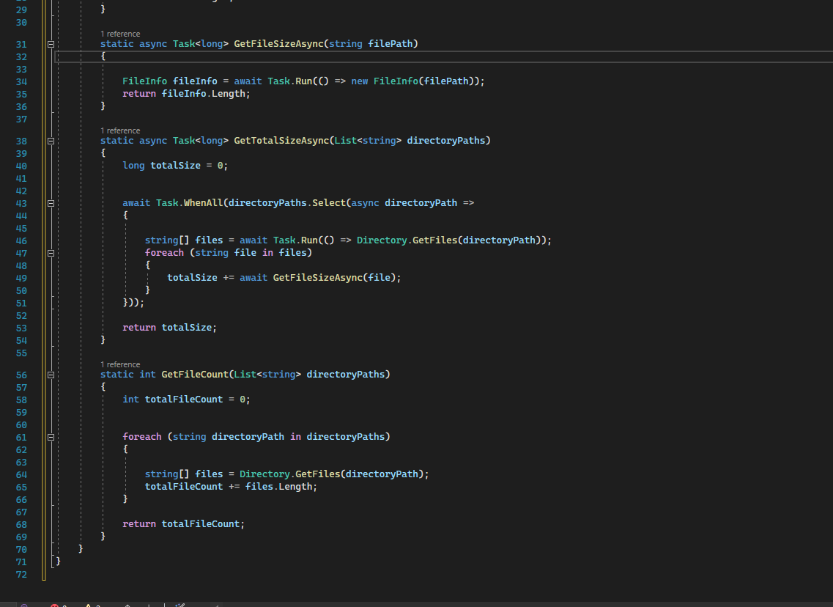Viewport: 833px width, 607px height.
Task: Click 'long totalSize' variable declaration
Action: click(x=161, y=165)
